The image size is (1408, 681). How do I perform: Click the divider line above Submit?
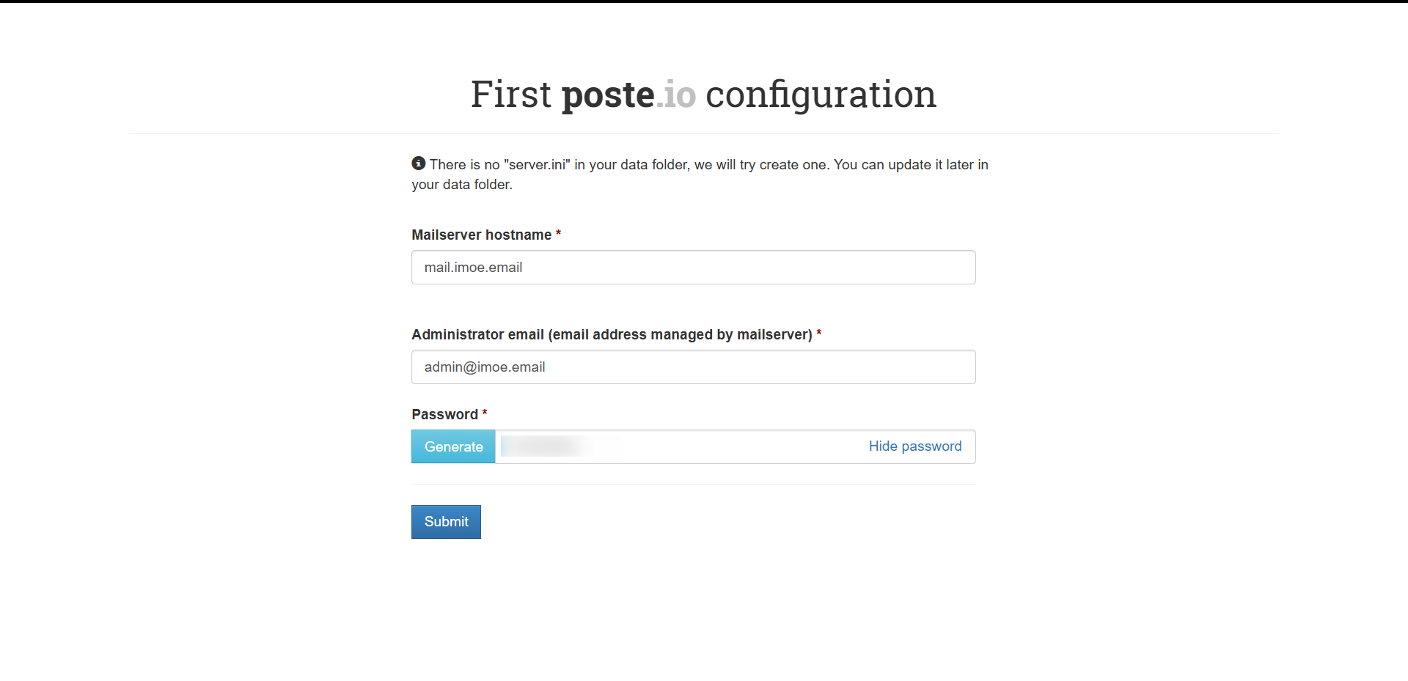coord(693,484)
